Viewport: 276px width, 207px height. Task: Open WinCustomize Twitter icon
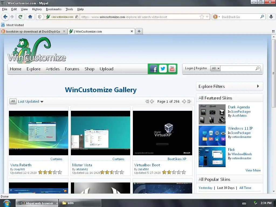(163, 69)
